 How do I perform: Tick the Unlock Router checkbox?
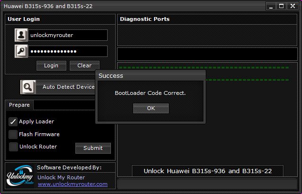point(13,147)
